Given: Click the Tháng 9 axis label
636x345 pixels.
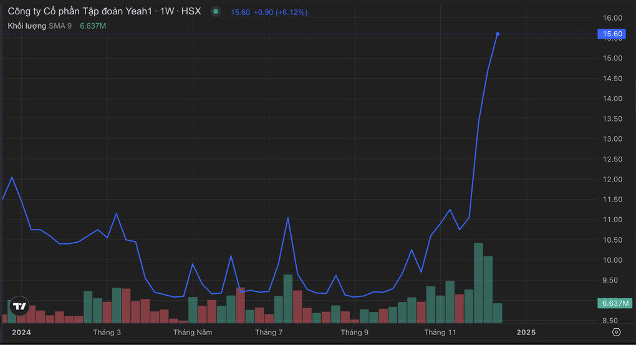Looking at the screenshot, I should pos(355,333).
